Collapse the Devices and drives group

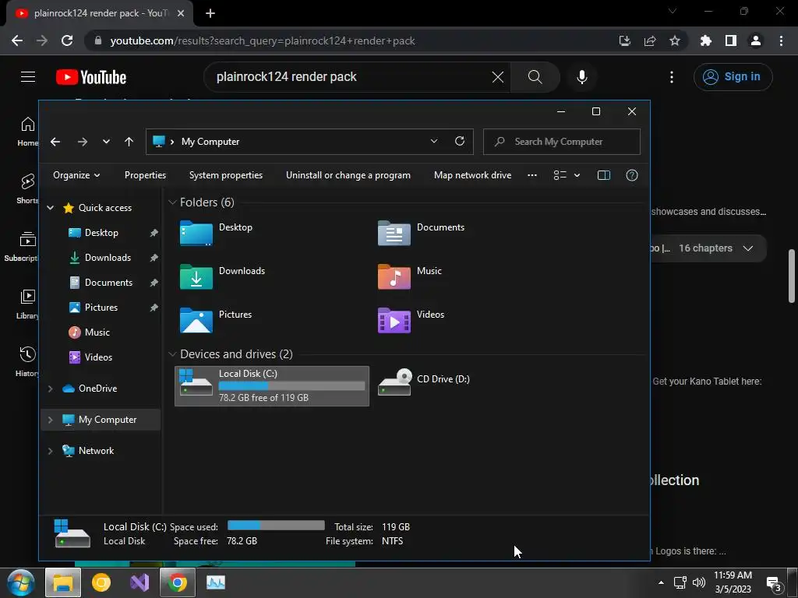pyautogui.click(x=172, y=354)
